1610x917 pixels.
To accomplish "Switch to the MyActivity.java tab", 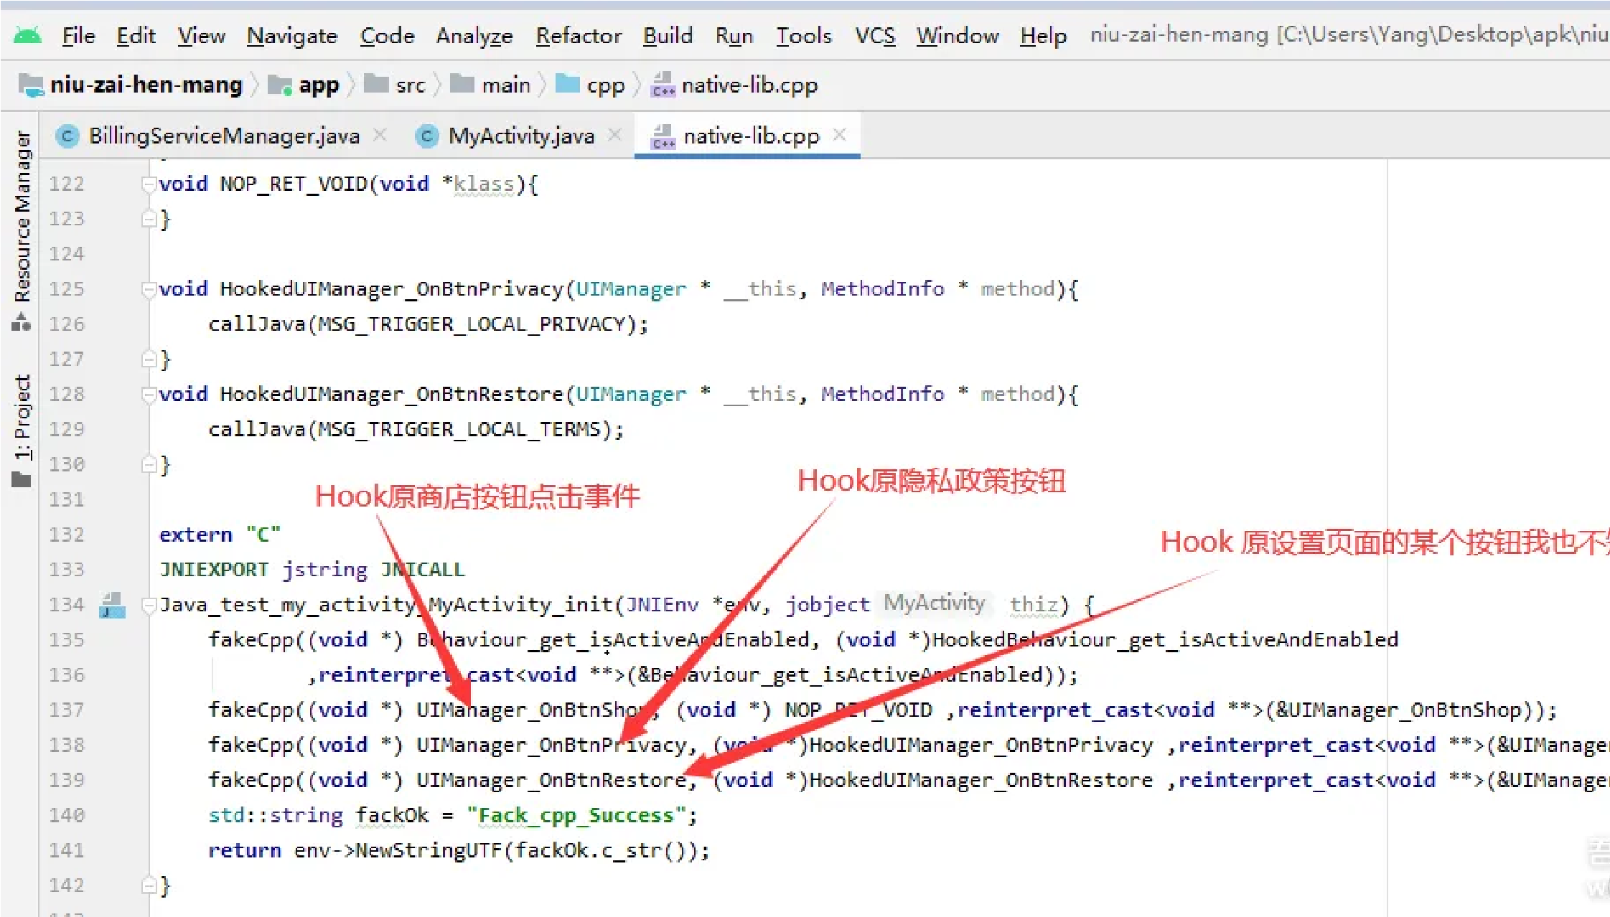I will pyautogui.click(x=520, y=136).
